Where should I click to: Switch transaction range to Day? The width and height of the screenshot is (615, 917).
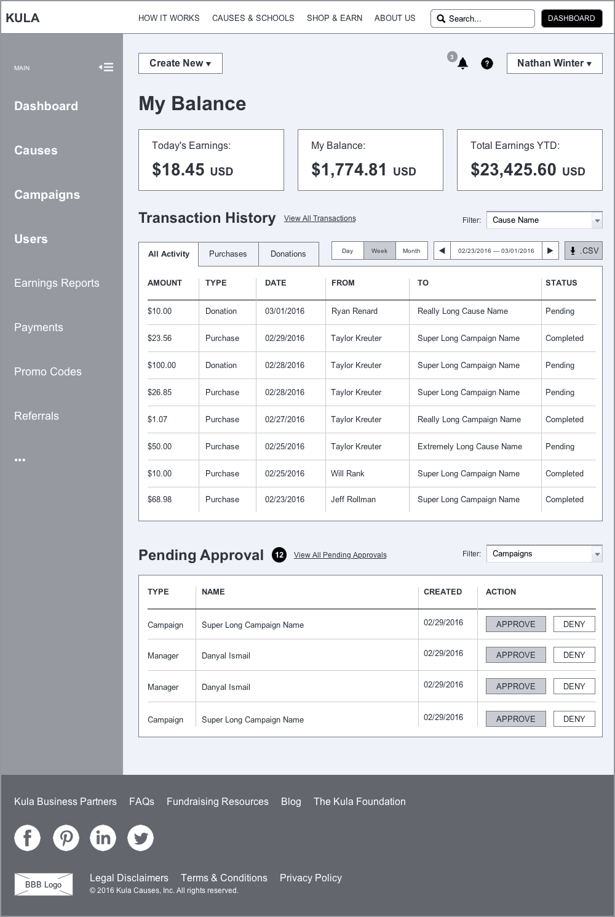[347, 250]
